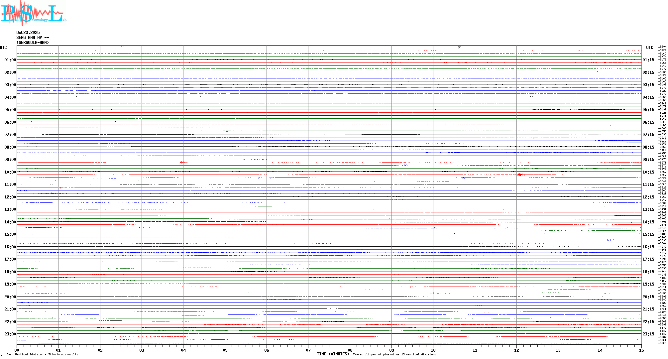Click the red seismic burst near minute 12

point(520,175)
